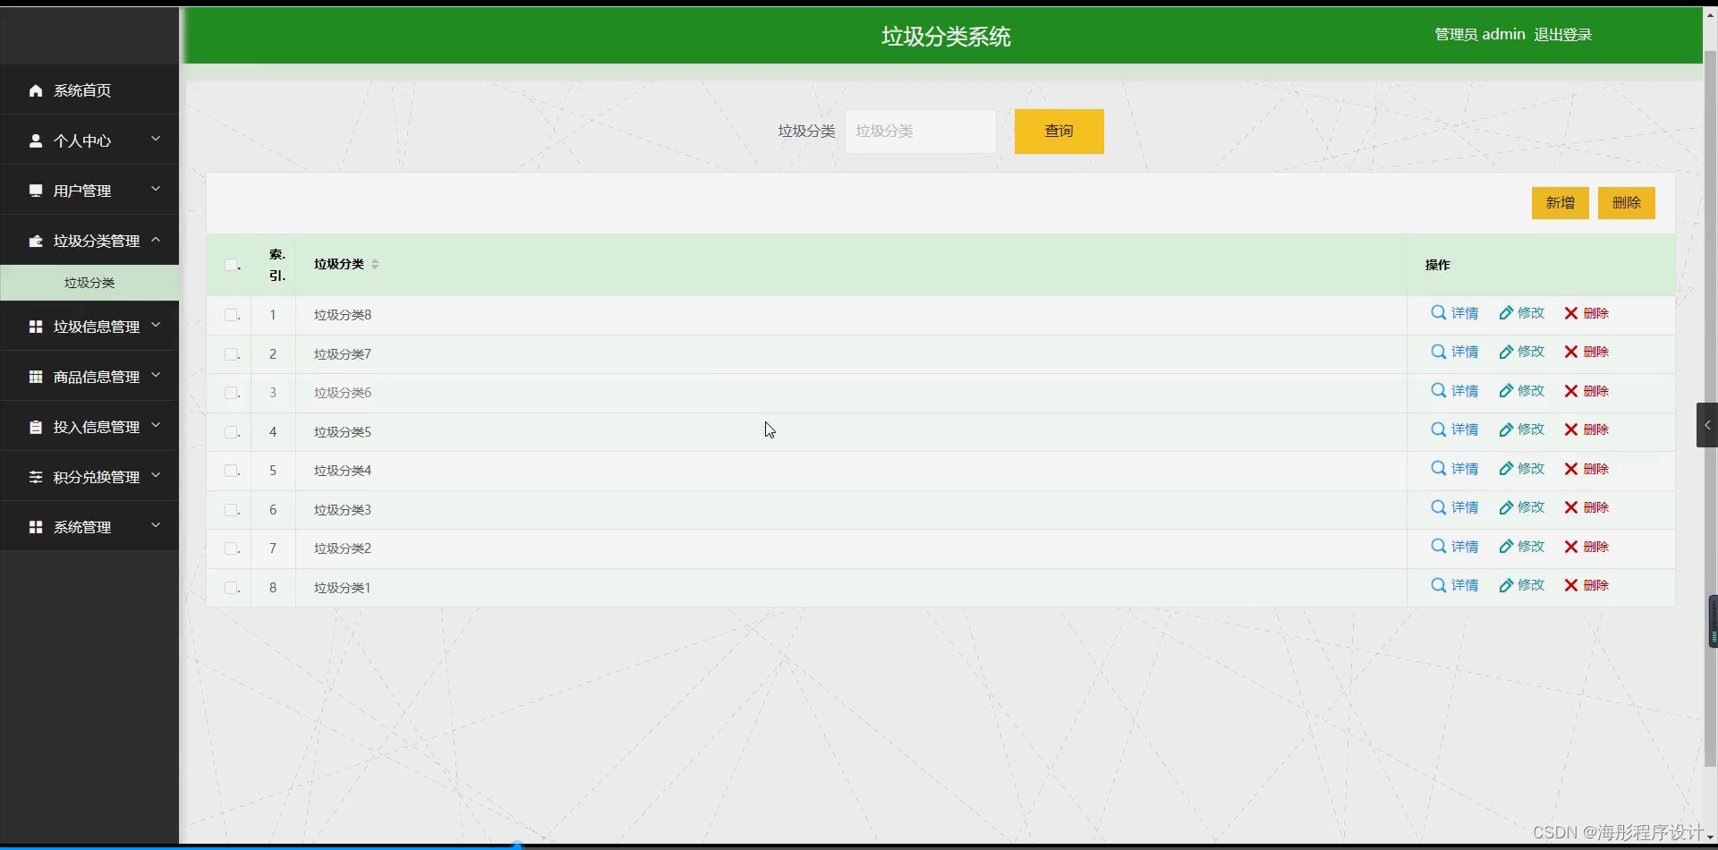
Task: Expand the 系统管理 chevron
Action: [x=156, y=525]
